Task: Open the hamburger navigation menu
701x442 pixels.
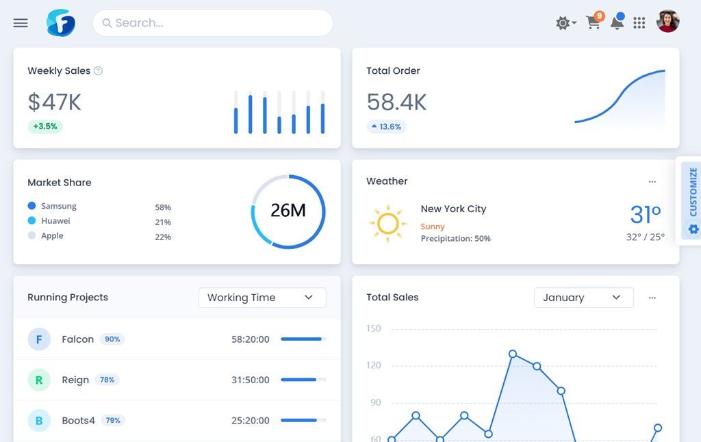Action: point(21,23)
